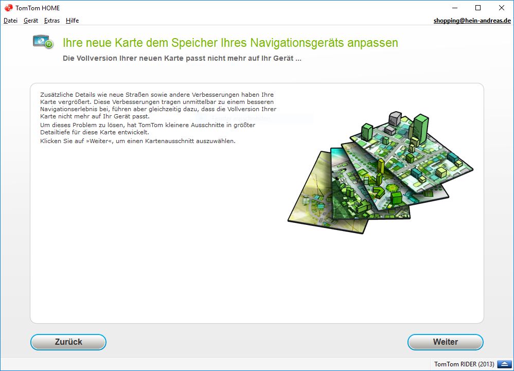
Task: Click the TomTom HOME title bar logo
Action: 8,8
